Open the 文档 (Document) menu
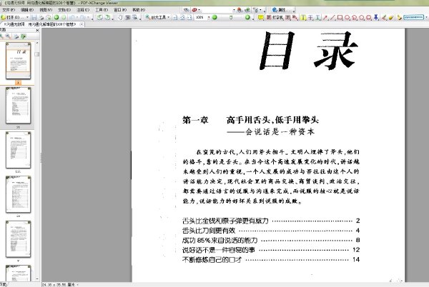 tap(64, 10)
